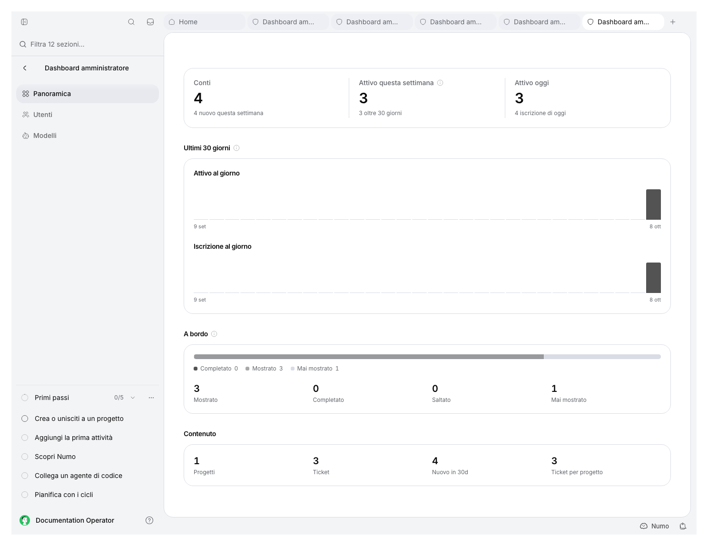
Task: Click the Documentation Operator avatar
Action: [25, 520]
